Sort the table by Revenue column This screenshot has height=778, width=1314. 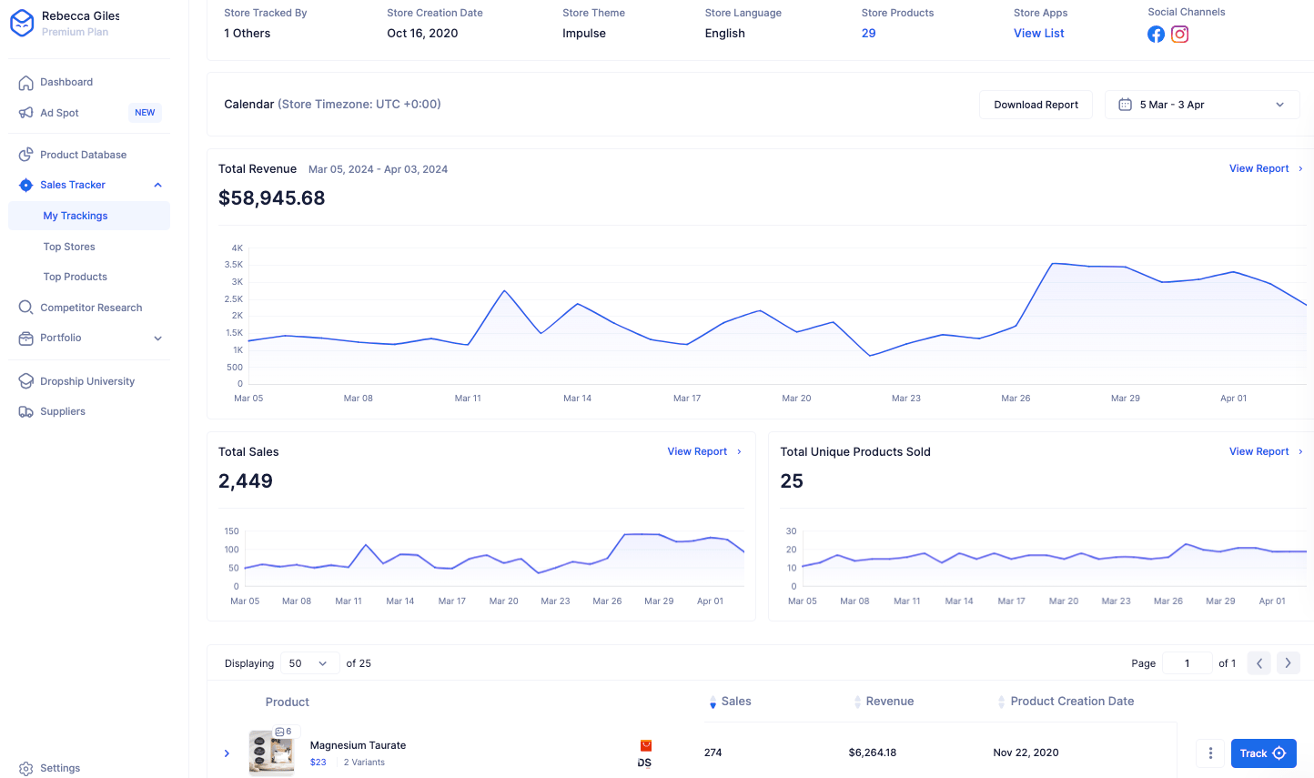point(889,702)
